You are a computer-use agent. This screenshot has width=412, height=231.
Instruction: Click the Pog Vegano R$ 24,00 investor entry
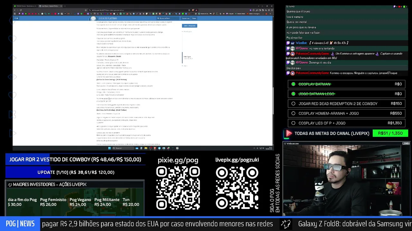pos(80,202)
